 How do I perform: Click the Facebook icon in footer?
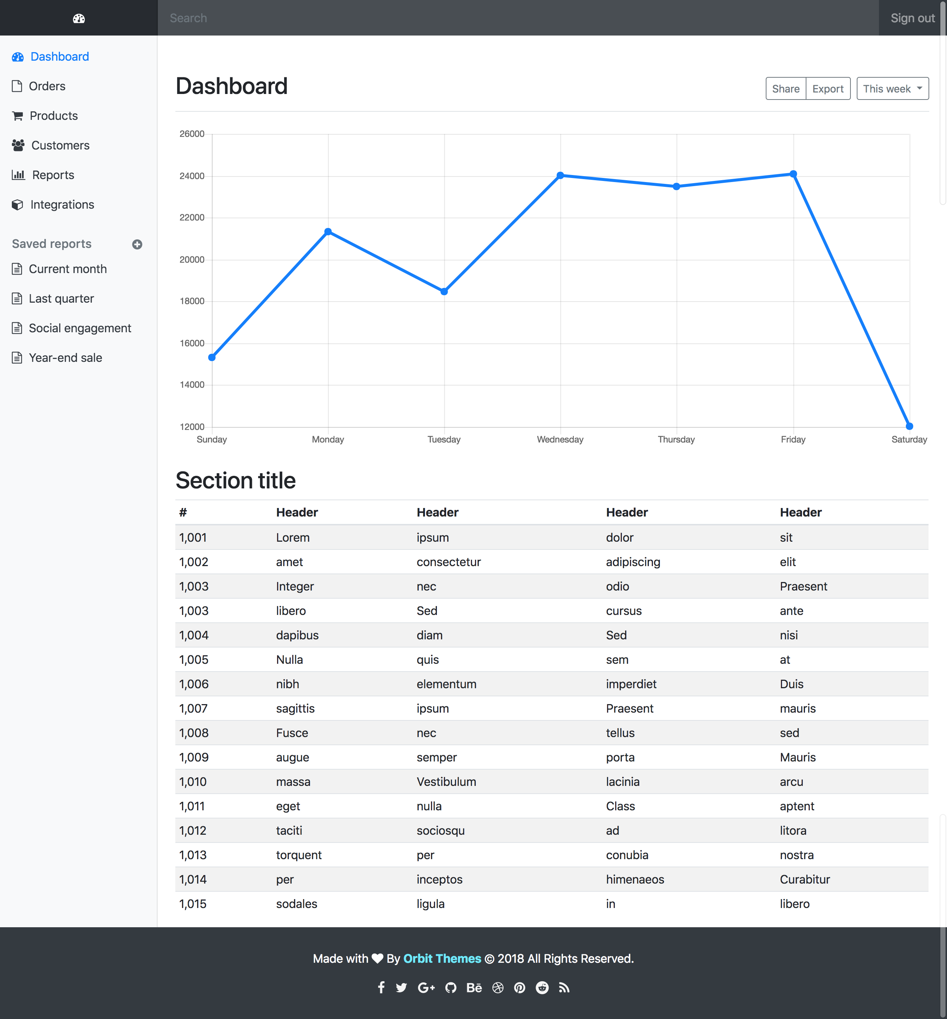point(381,987)
